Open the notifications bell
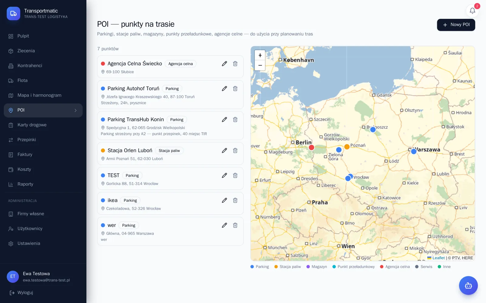Viewport: 486px width, 303px height. pyautogui.click(x=472, y=11)
